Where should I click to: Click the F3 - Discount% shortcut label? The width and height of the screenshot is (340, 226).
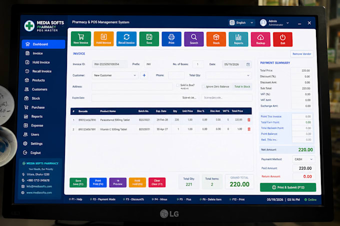click(x=133, y=200)
